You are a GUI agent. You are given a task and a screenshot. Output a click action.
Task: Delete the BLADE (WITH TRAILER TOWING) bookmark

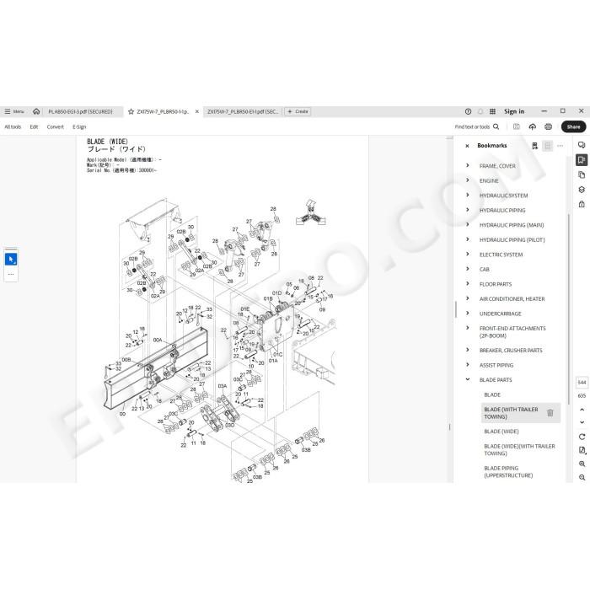(x=550, y=413)
